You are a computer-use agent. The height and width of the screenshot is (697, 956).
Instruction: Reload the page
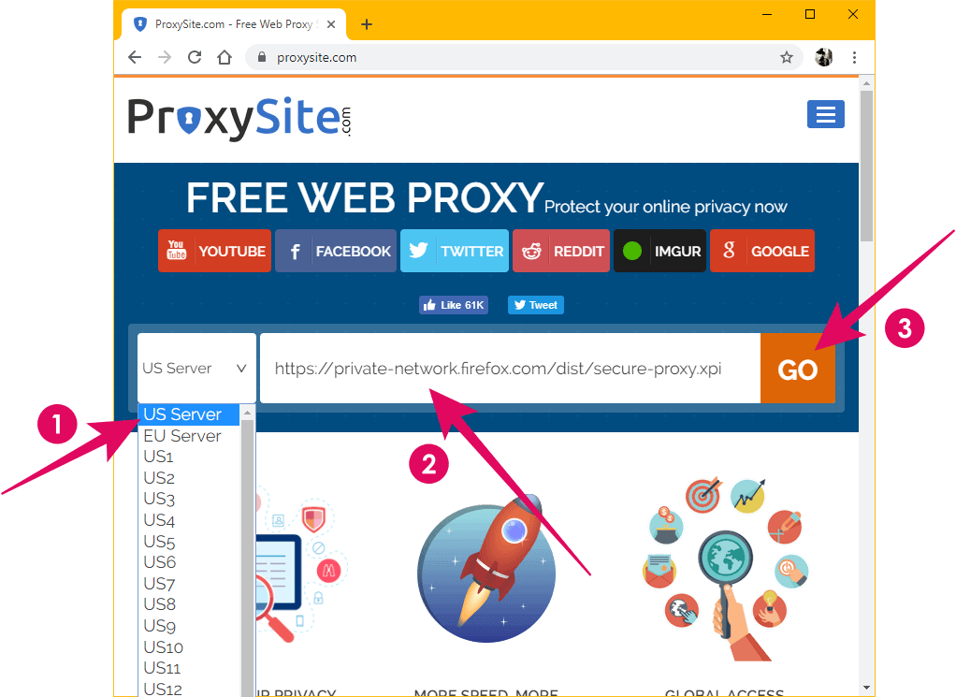(195, 57)
